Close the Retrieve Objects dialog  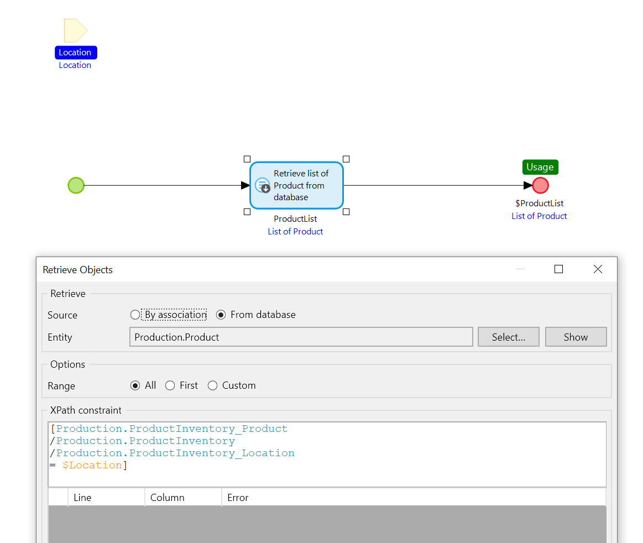[x=598, y=269]
